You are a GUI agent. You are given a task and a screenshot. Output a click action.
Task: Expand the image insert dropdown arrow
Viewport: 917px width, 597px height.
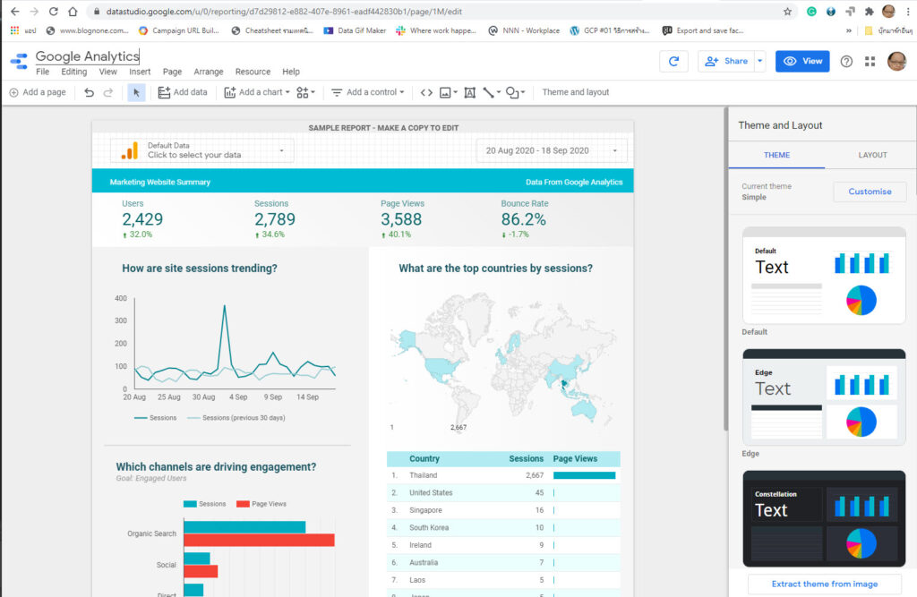pos(456,92)
